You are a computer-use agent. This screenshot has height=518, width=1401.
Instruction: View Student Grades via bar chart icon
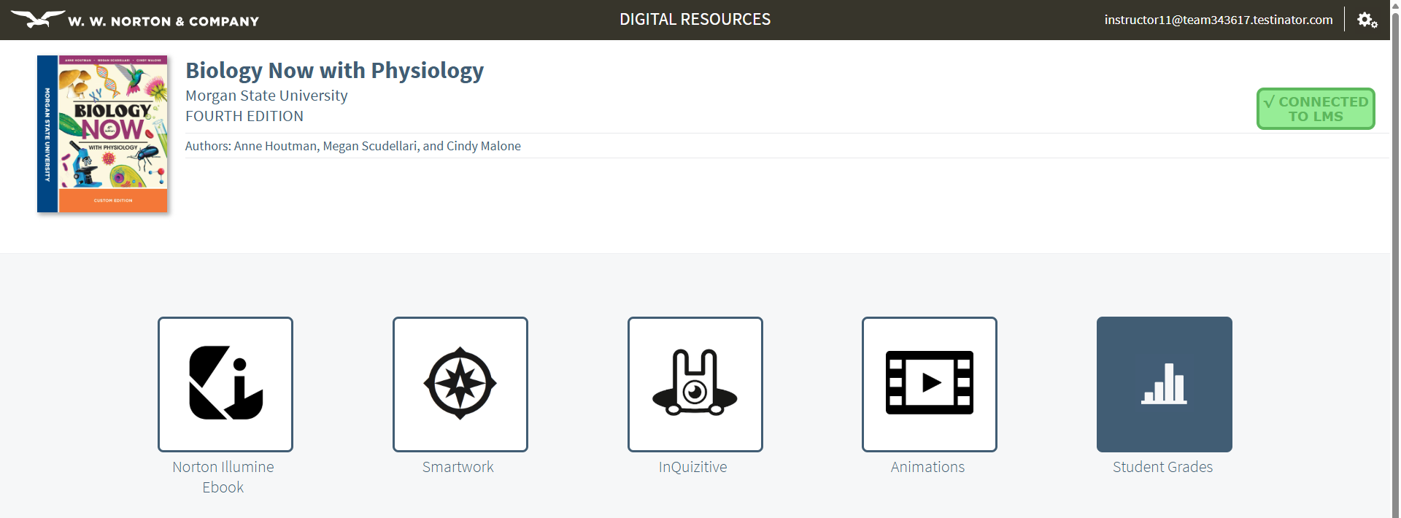click(x=1165, y=384)
